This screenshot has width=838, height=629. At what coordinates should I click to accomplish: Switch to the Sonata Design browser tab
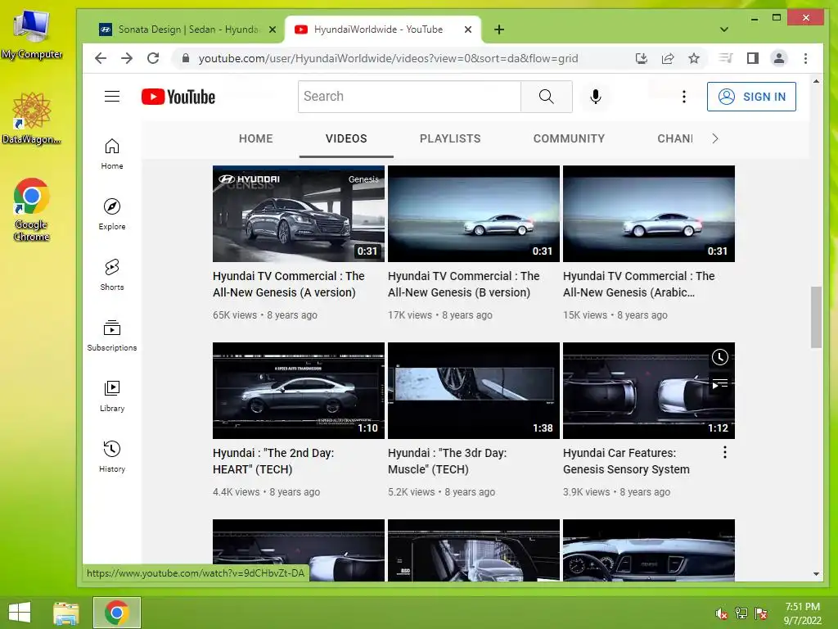[x=188, y=29]
